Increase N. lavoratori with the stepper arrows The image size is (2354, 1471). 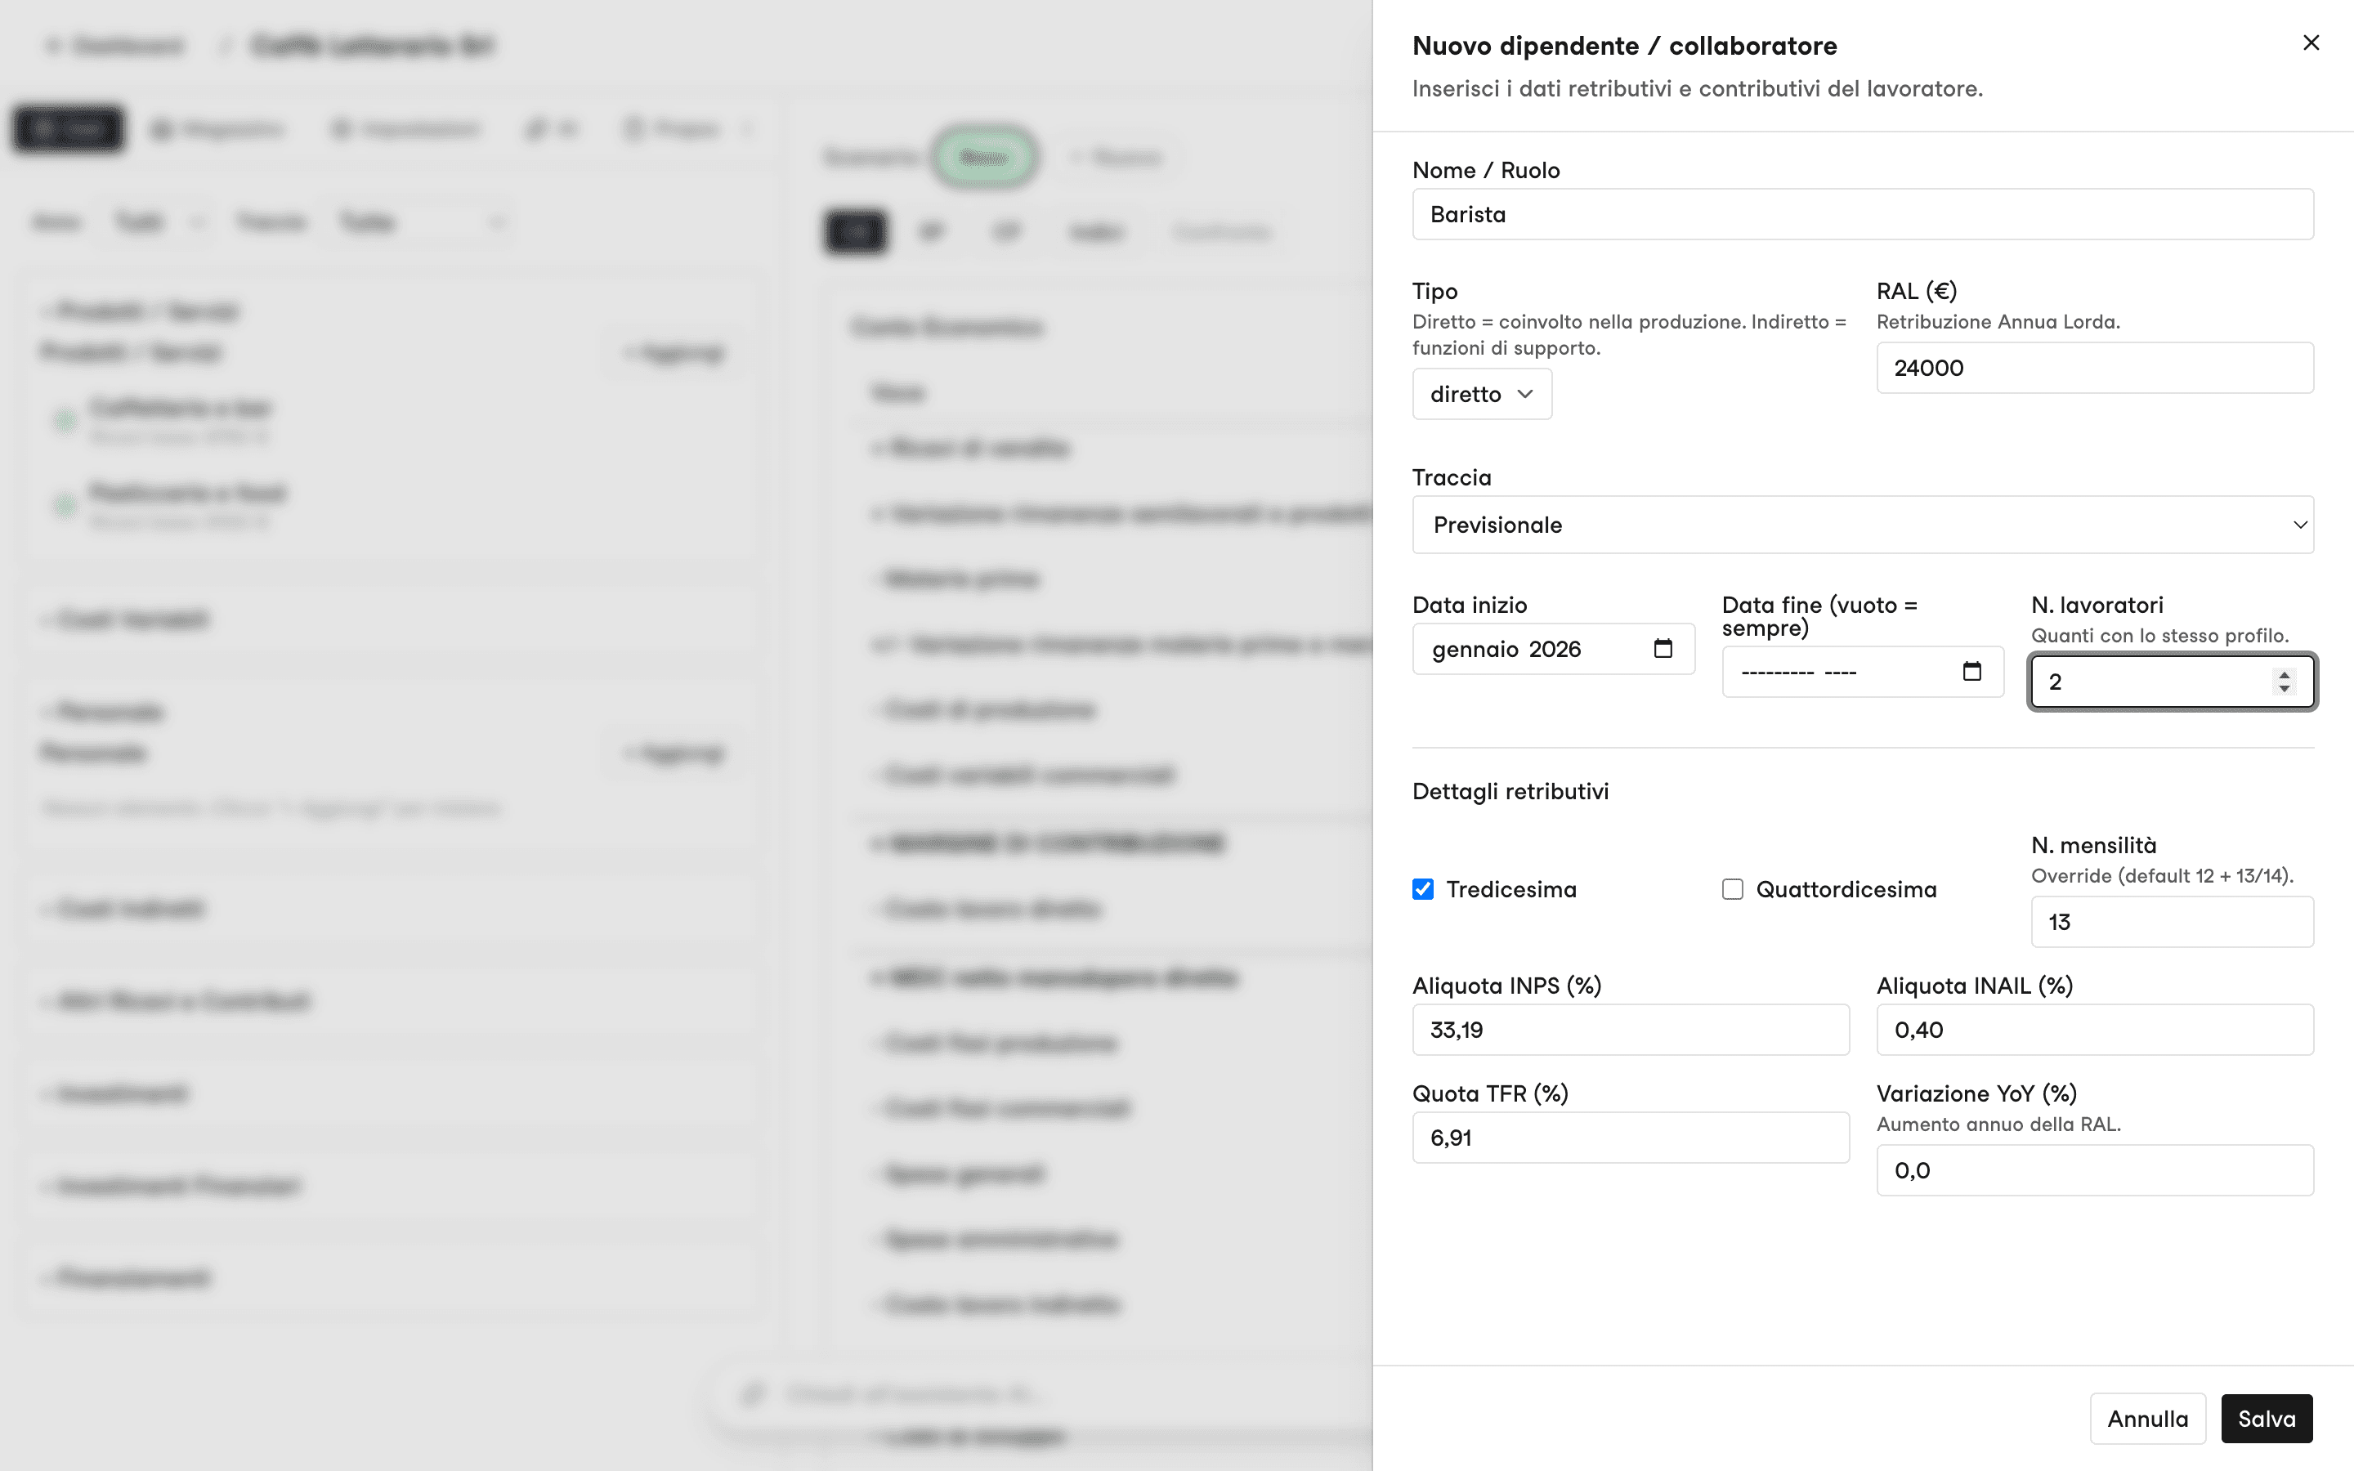coord(2283,674)
